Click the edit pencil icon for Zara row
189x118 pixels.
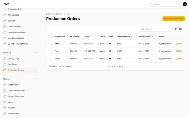(177, 51)
